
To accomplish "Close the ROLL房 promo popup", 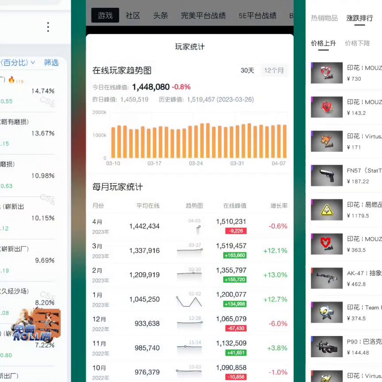I will click(49, 317).
